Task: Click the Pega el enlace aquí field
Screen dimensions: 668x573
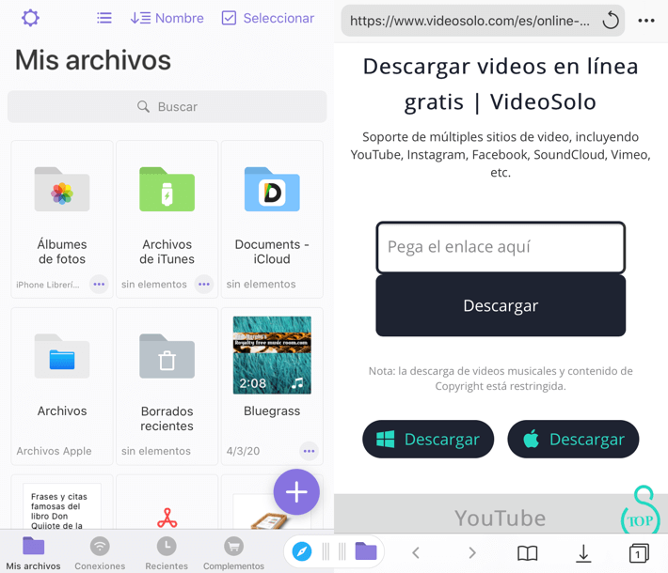Action: pos(501,247)
